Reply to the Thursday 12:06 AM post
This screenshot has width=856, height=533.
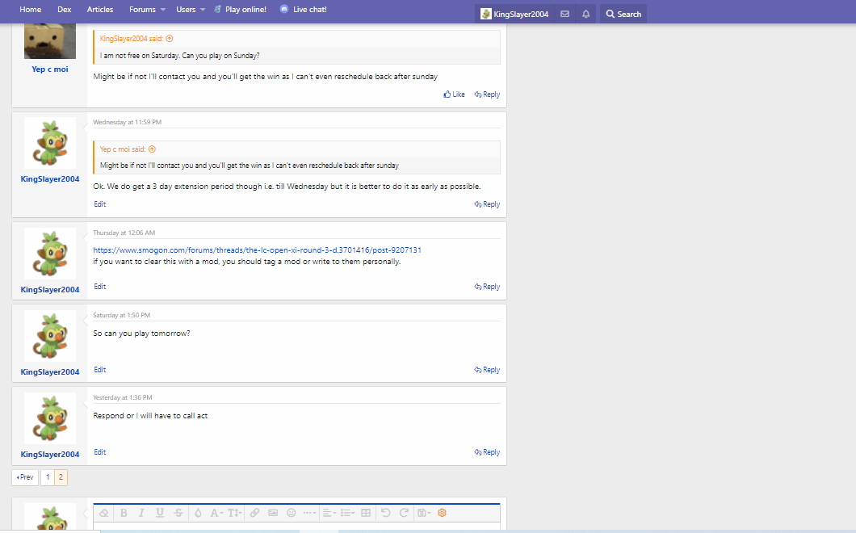pyautogui.click(x=487, y=287)
